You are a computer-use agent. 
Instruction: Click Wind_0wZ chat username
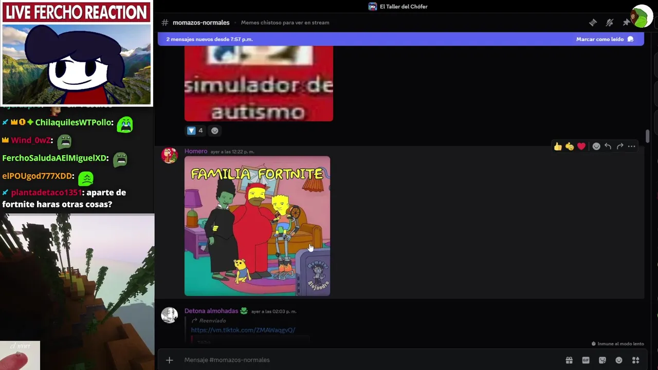click(x=31, y=140)
